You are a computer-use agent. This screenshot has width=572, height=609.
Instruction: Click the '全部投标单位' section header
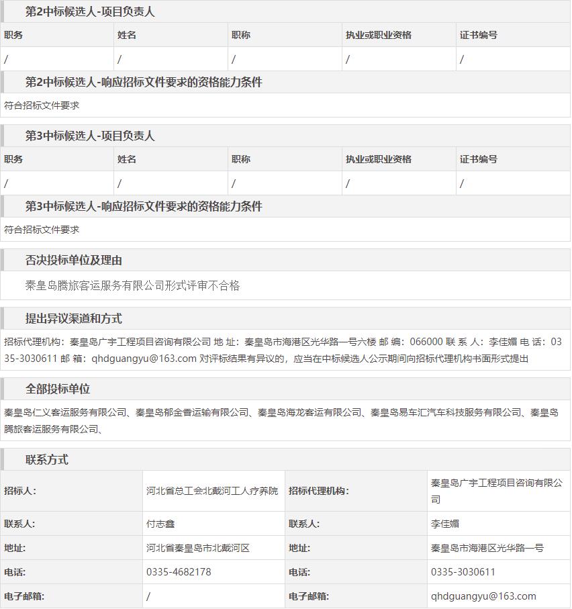(58, 389)
